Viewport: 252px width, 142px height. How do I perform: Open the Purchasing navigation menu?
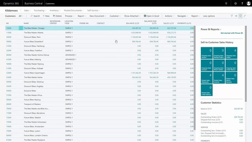point(40,11)
